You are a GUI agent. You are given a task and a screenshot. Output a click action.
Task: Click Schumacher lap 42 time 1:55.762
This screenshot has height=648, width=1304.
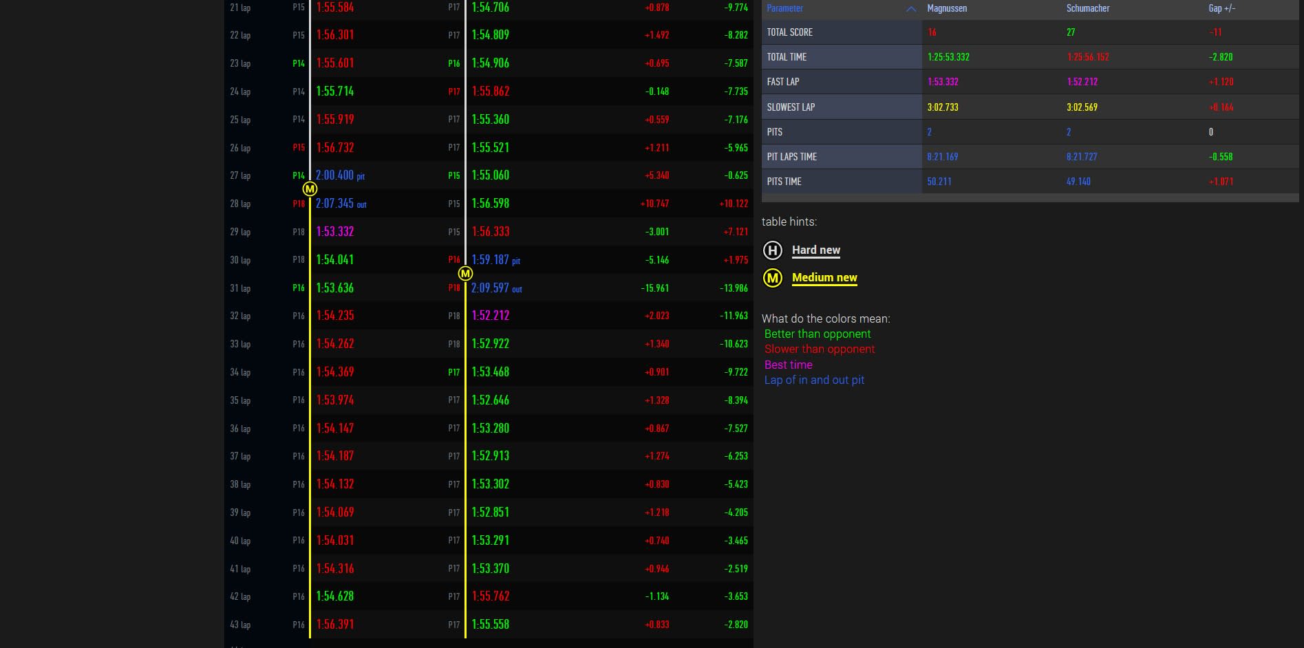(490, 596)
